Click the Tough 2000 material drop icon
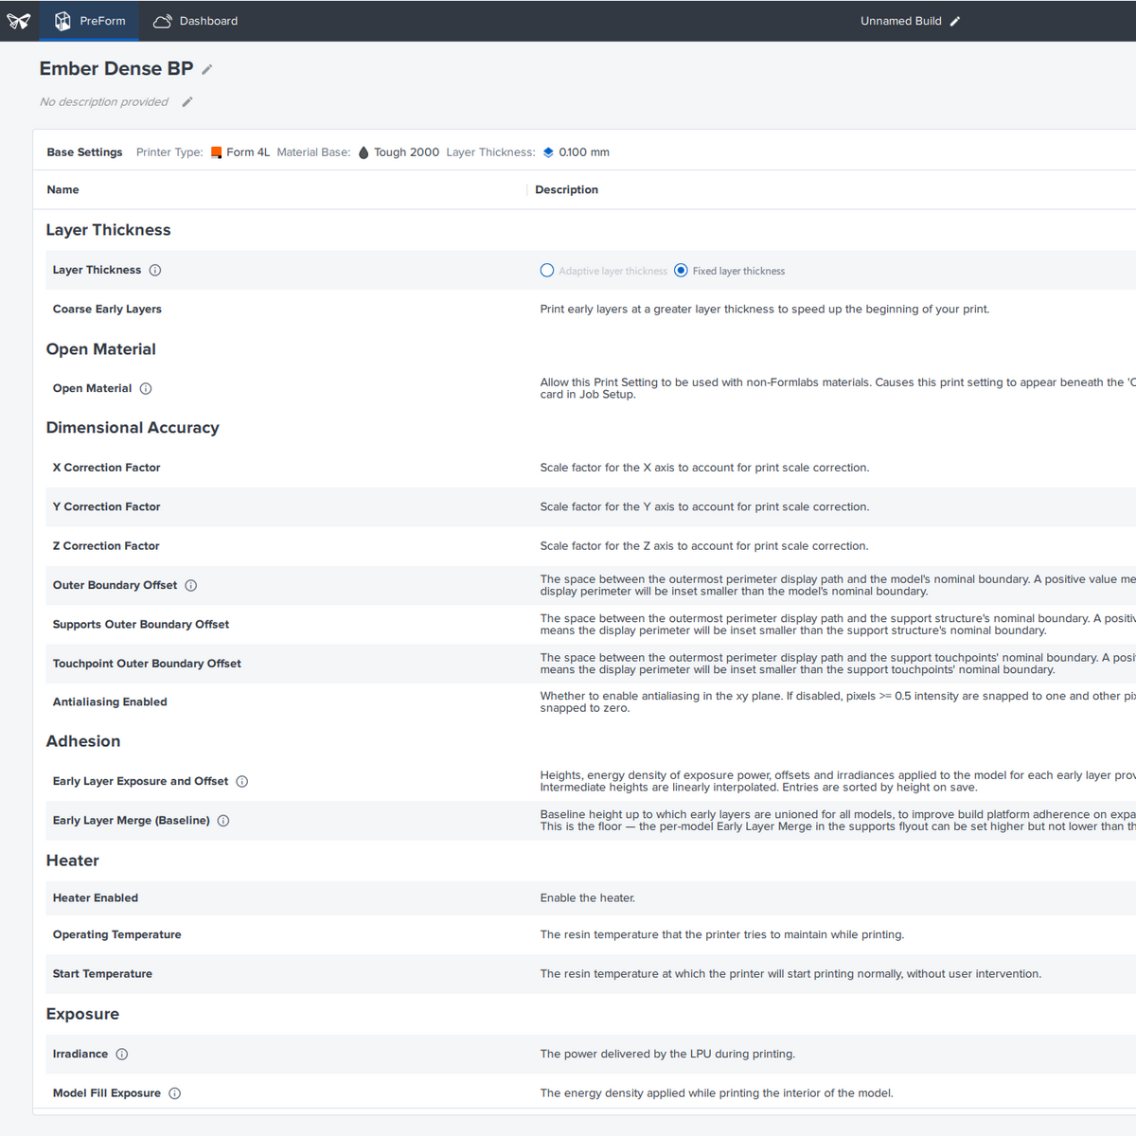 (x=364, y=152)
